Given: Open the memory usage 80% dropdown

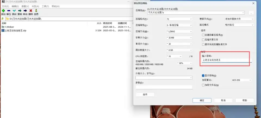Looking at the screenshot, I should [x=185, y=63].
